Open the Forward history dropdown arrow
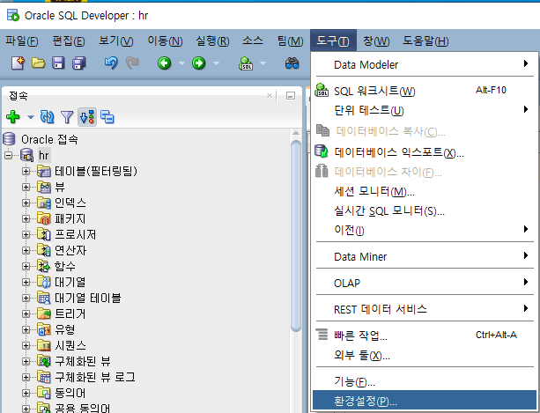The width and height of the screenshot is (540, 413). click(x=217, y=63)
